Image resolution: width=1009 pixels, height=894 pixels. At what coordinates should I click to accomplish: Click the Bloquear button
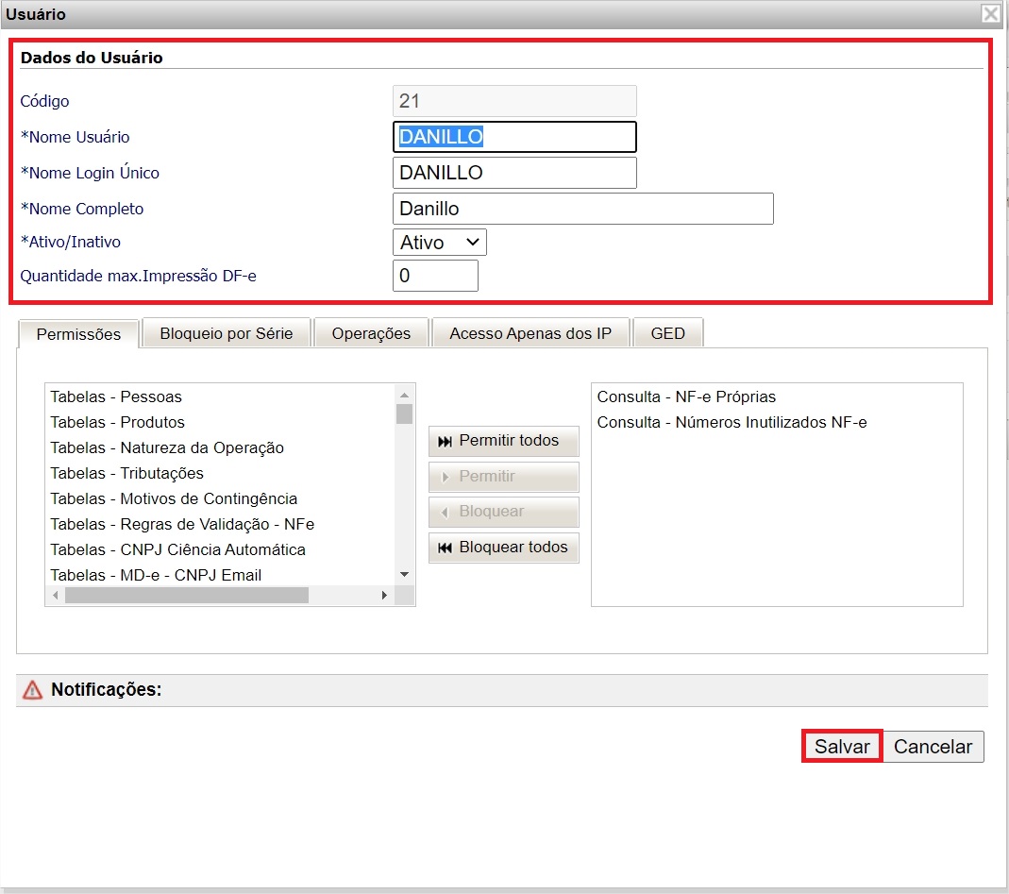coord(504,512)
